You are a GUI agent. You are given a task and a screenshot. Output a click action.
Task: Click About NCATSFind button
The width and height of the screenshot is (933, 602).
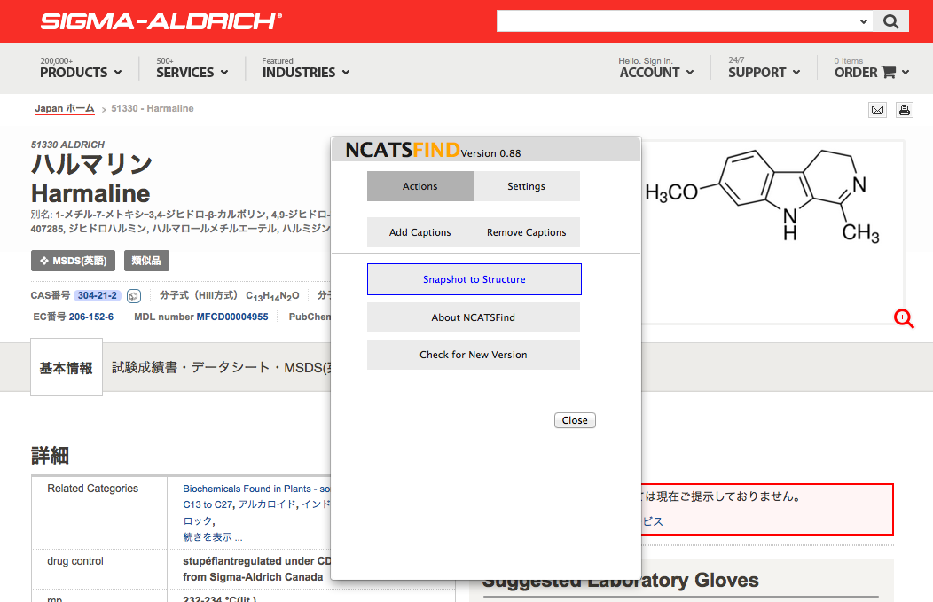(x=474, y=317)
